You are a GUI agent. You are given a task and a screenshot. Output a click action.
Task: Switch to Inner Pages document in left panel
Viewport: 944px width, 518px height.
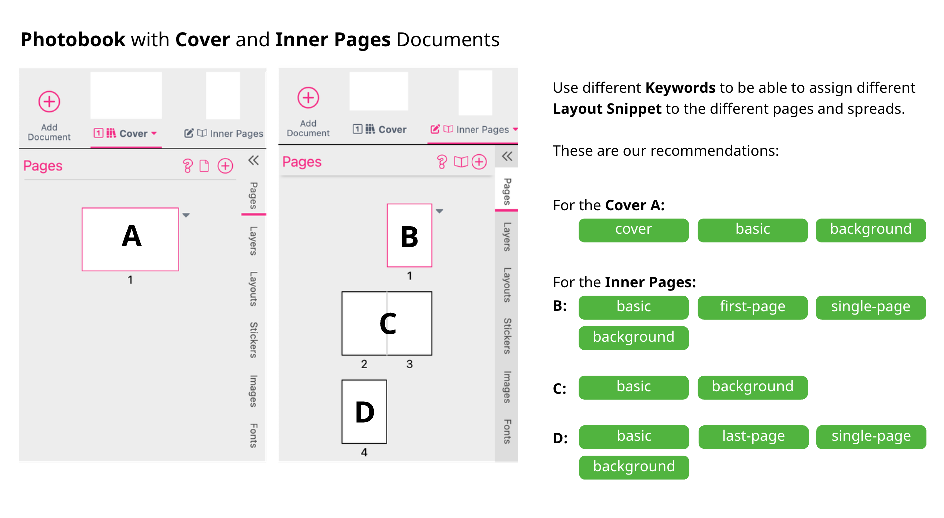click(x=224, y=133)
